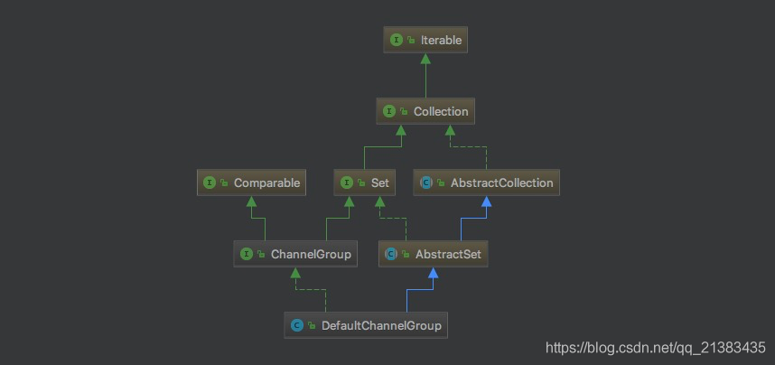
Task: Select the Collection node label
Action: click(441, 112)
